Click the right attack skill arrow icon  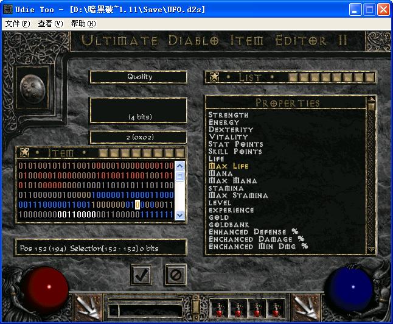306,308
